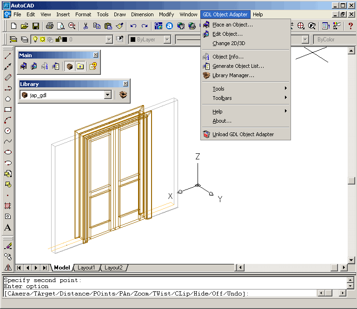
Task: Save drawing with the floppy disk icon
Action: [x=36, y=26]
